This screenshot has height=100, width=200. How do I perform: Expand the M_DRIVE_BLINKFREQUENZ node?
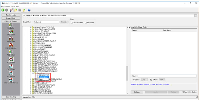(30, 27)
